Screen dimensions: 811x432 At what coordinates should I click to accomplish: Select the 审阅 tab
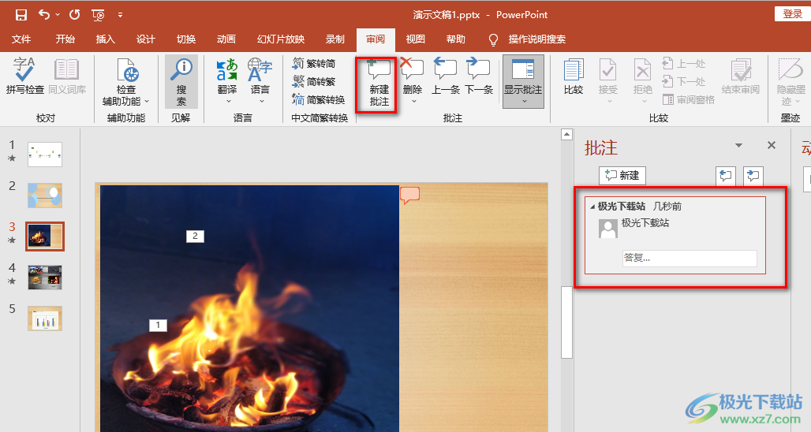(376, 39)
